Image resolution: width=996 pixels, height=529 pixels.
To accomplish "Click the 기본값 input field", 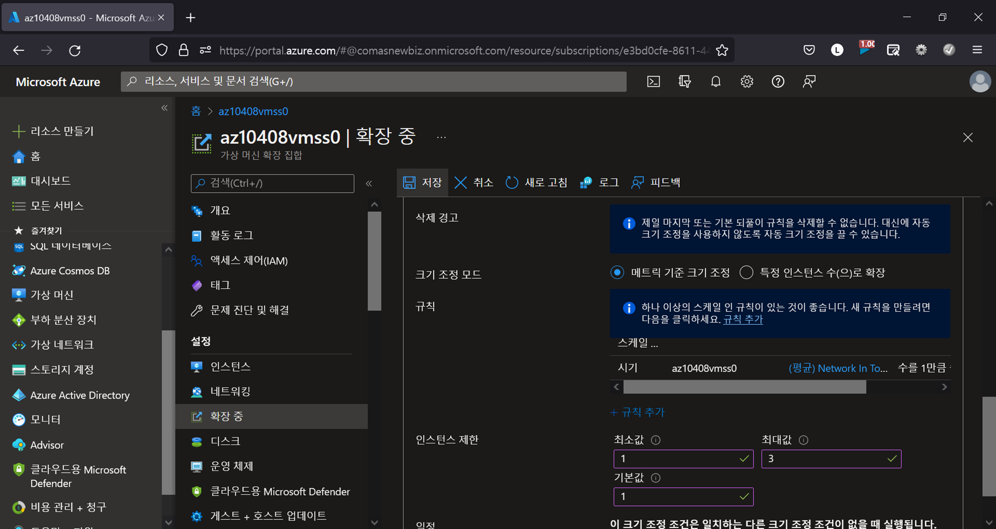I will coord(683,497).
